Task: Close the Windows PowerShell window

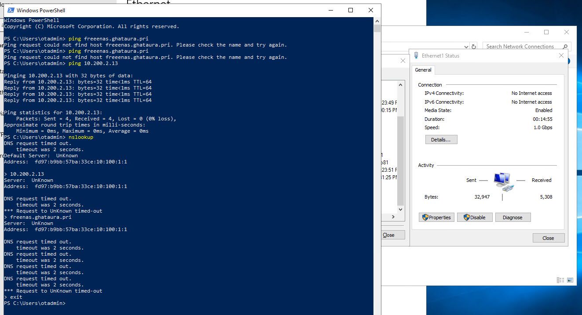Action: tap(371, 10)
